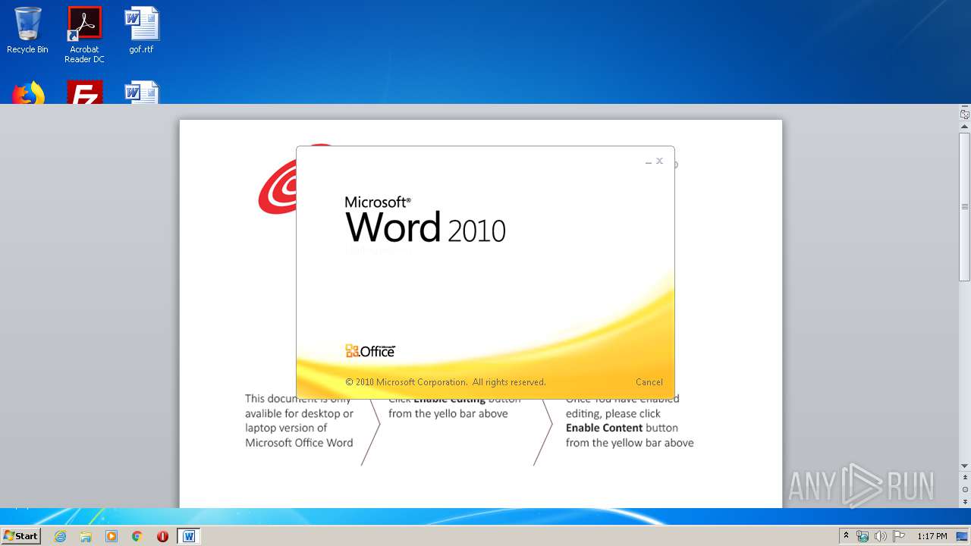Click Show Desktop button at taskbar end
Viewport: 971px width, 546px height.
pos(962,536)
